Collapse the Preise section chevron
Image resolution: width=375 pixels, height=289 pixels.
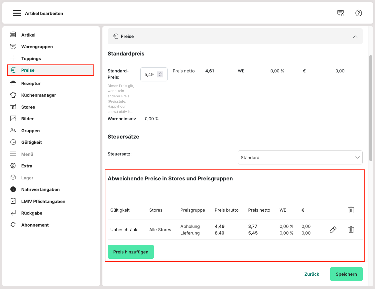point(355,37)
